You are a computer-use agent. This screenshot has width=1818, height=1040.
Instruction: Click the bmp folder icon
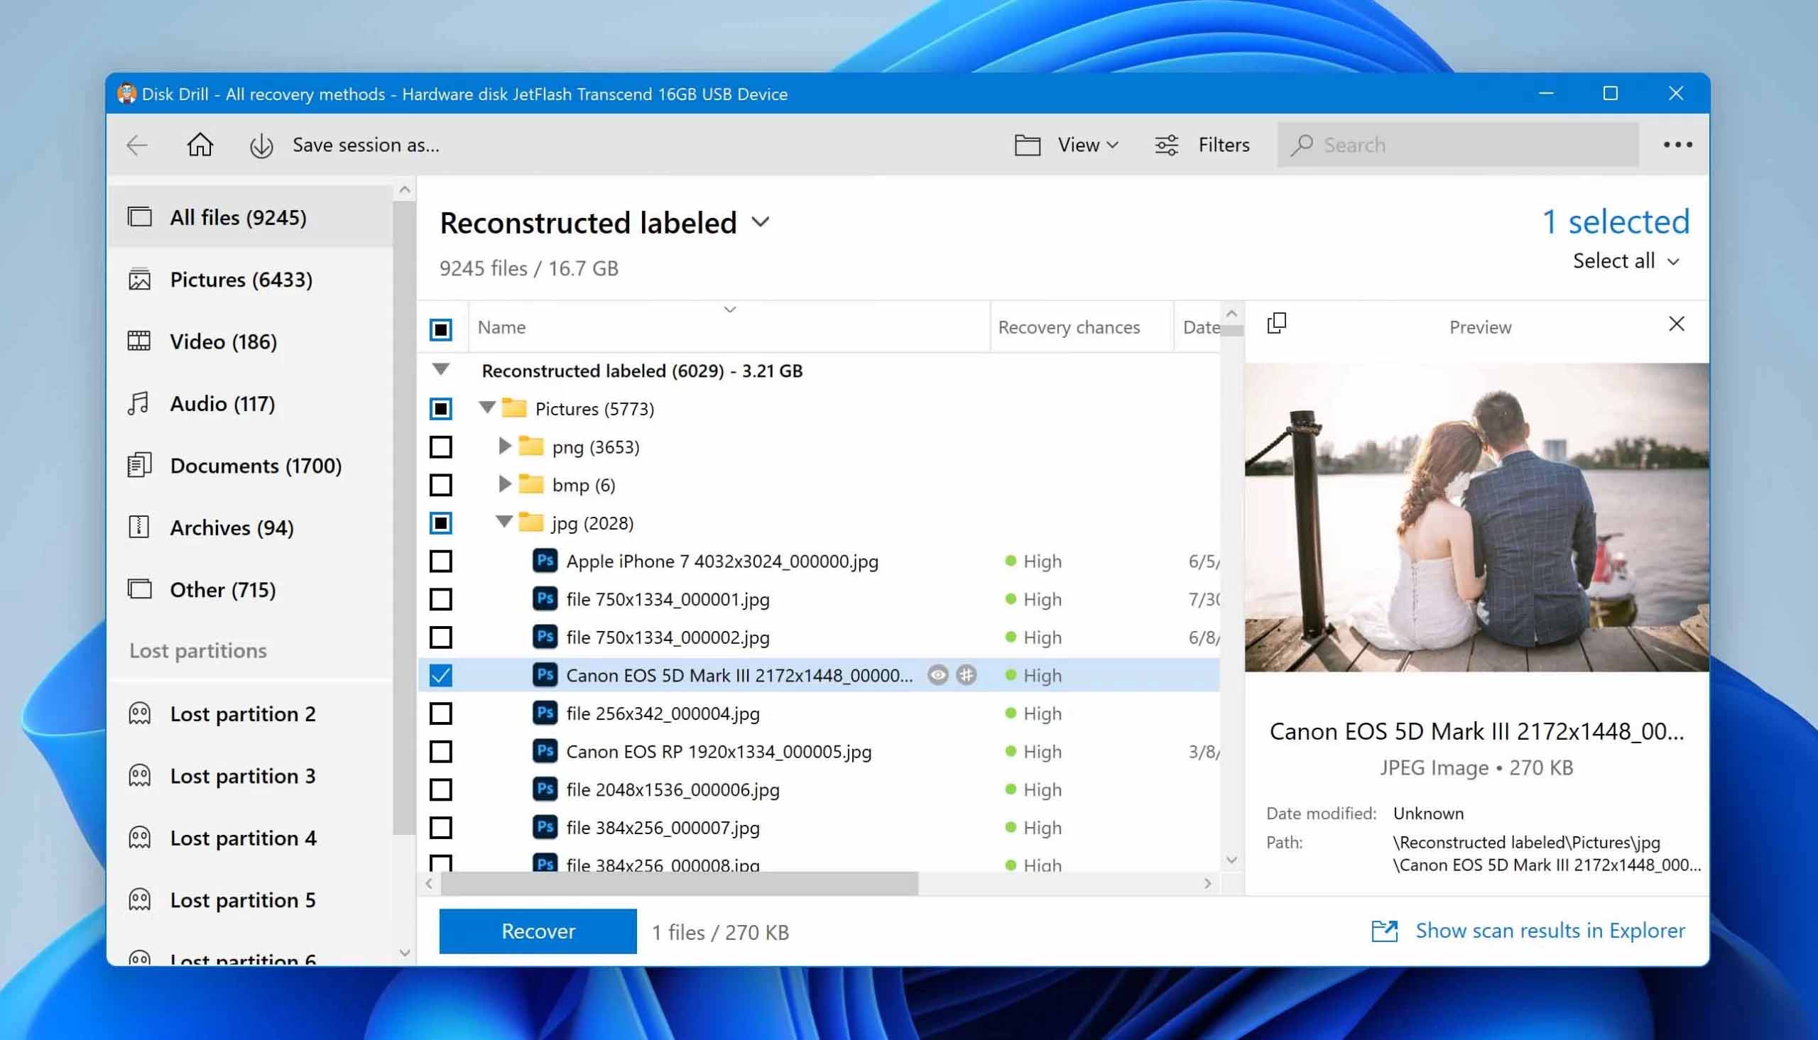coord(530,483)
